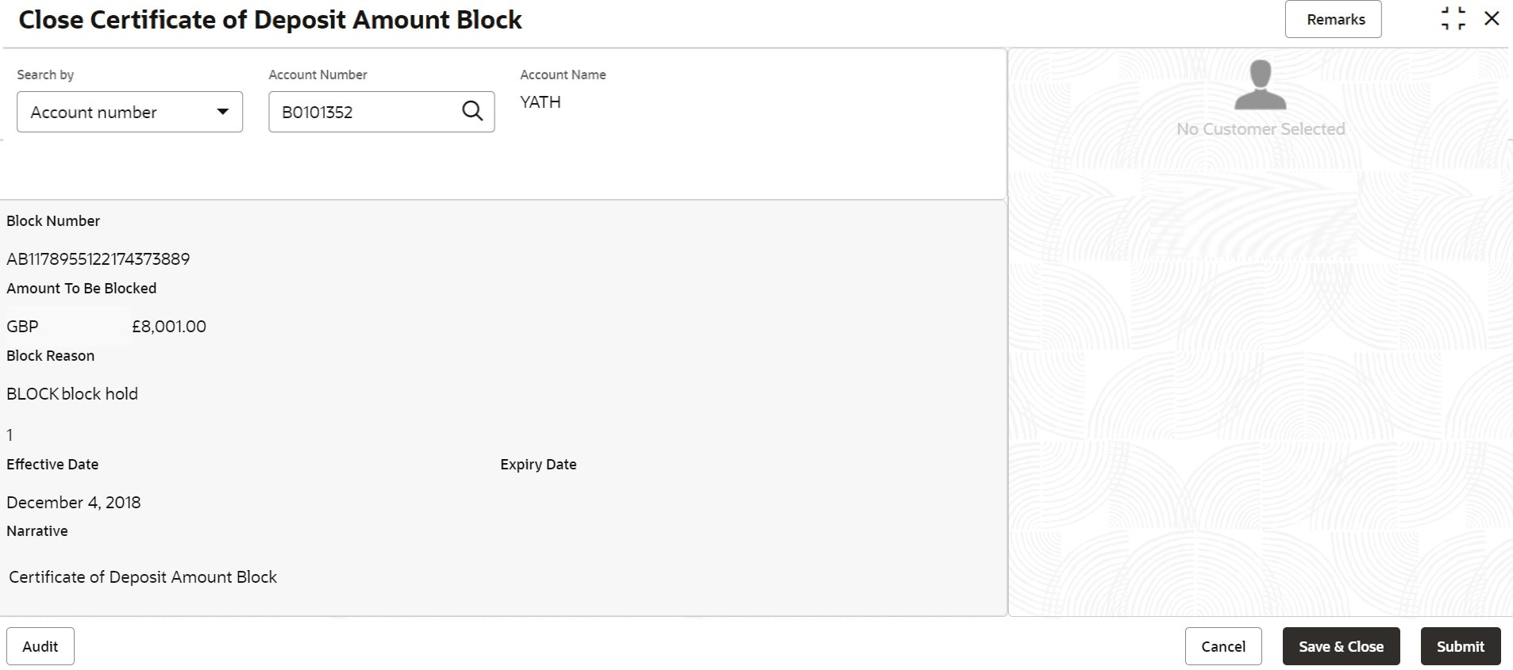The width and height of the screenshot is (1513, 670).
Task: Open the Remarks button
Action: coord(1333,20)
